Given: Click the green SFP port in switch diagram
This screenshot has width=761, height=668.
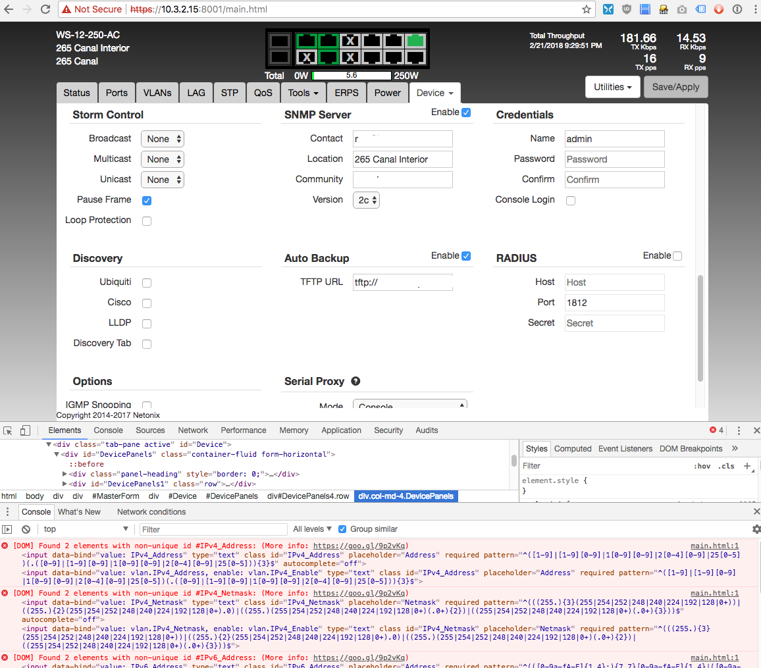Looking at the screenshot, I should tap(415, 41).
